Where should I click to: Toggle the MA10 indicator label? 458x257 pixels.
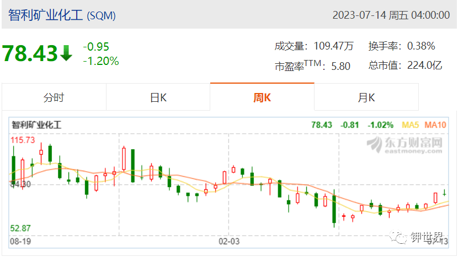click(x=435, y=125)
